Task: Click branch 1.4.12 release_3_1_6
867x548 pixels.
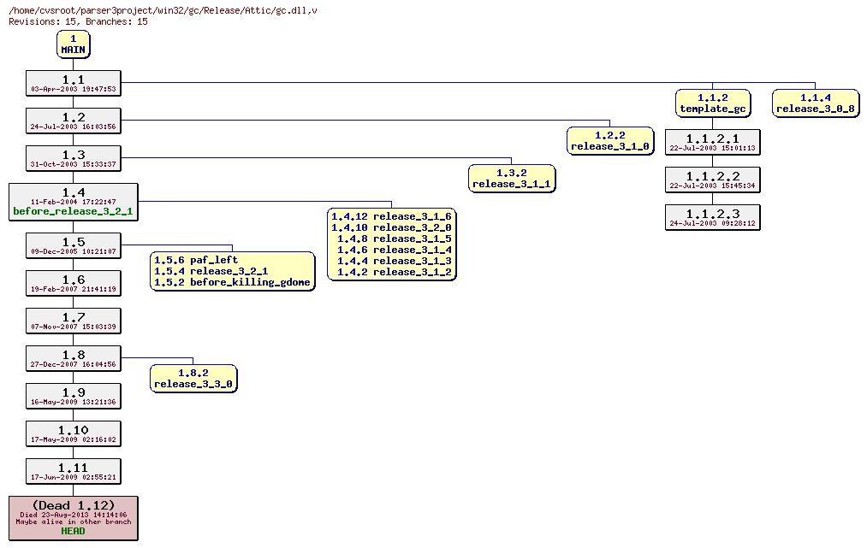Action: click(391, 216)
